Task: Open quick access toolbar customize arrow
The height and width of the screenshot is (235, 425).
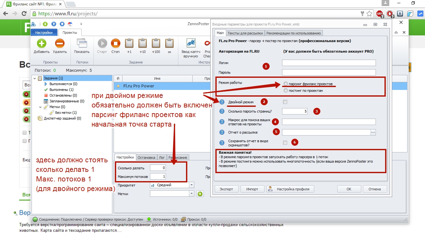Action: pyautogui.click(x=81, y=24)
